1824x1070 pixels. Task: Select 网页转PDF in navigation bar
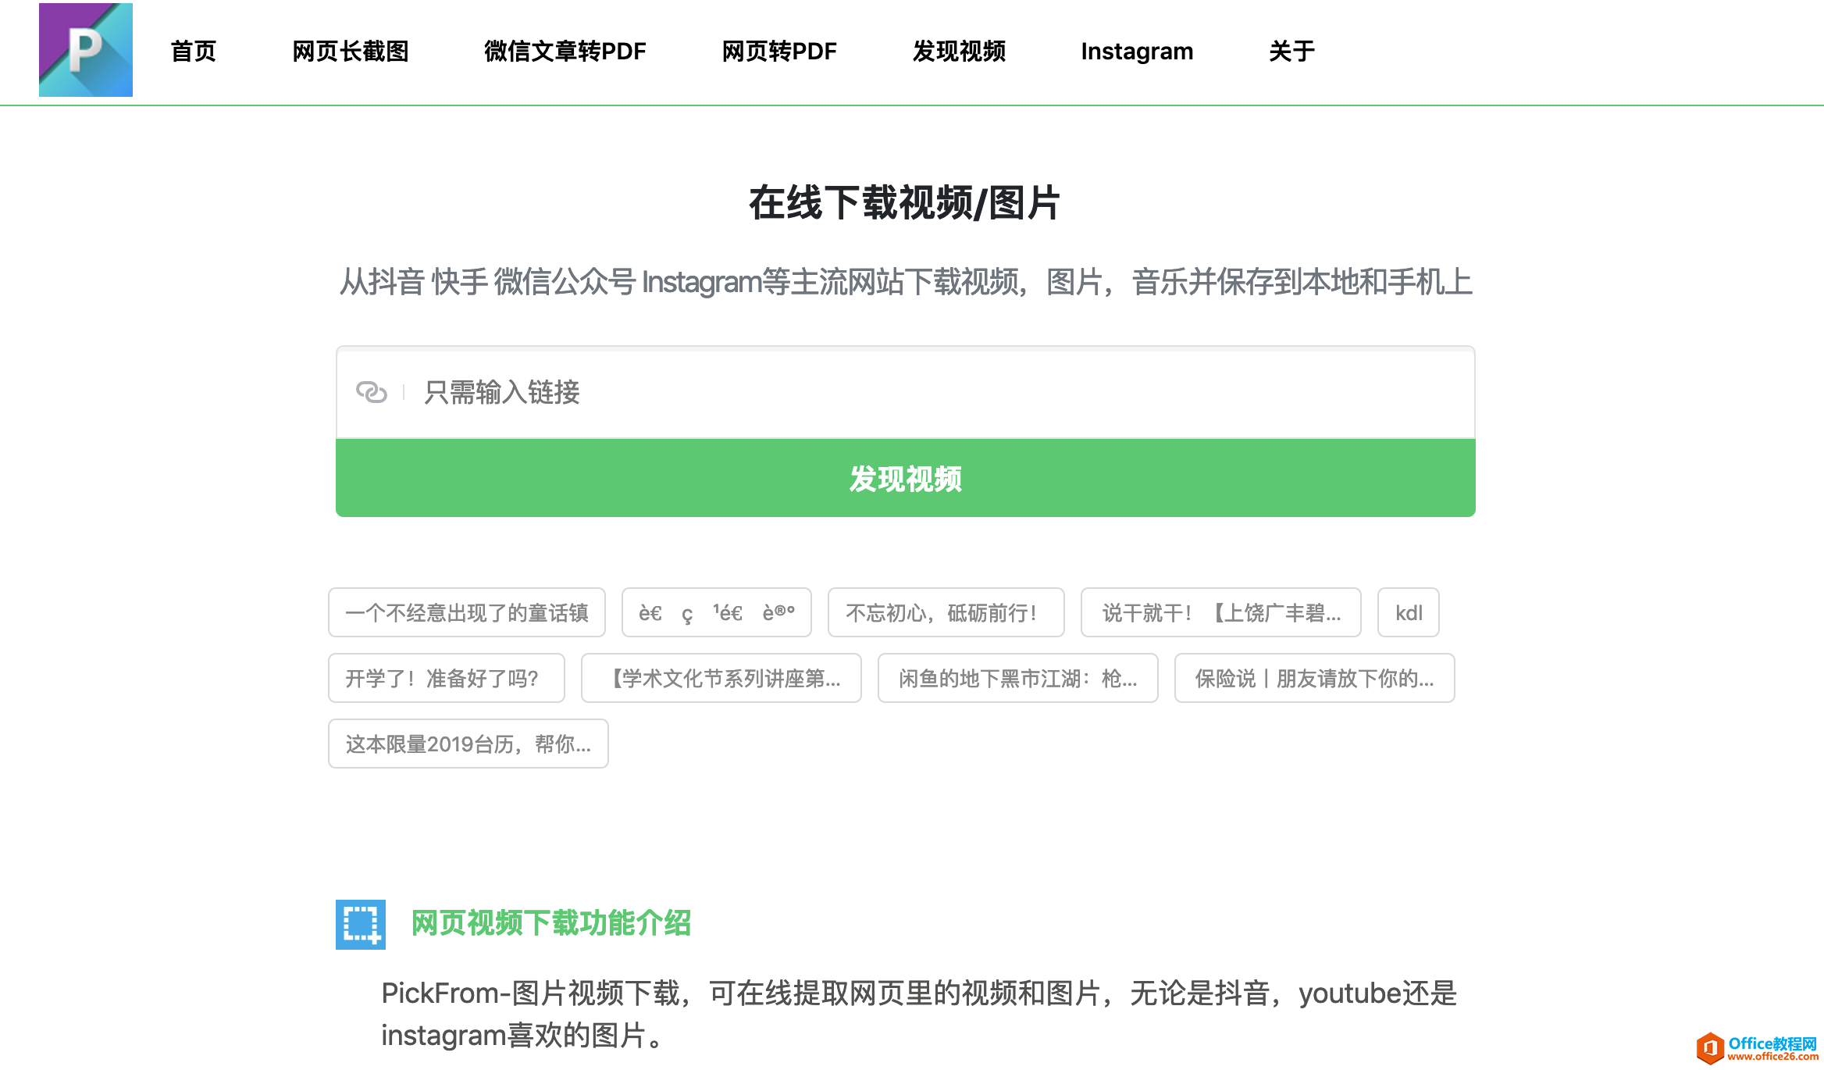pos(778,52)
